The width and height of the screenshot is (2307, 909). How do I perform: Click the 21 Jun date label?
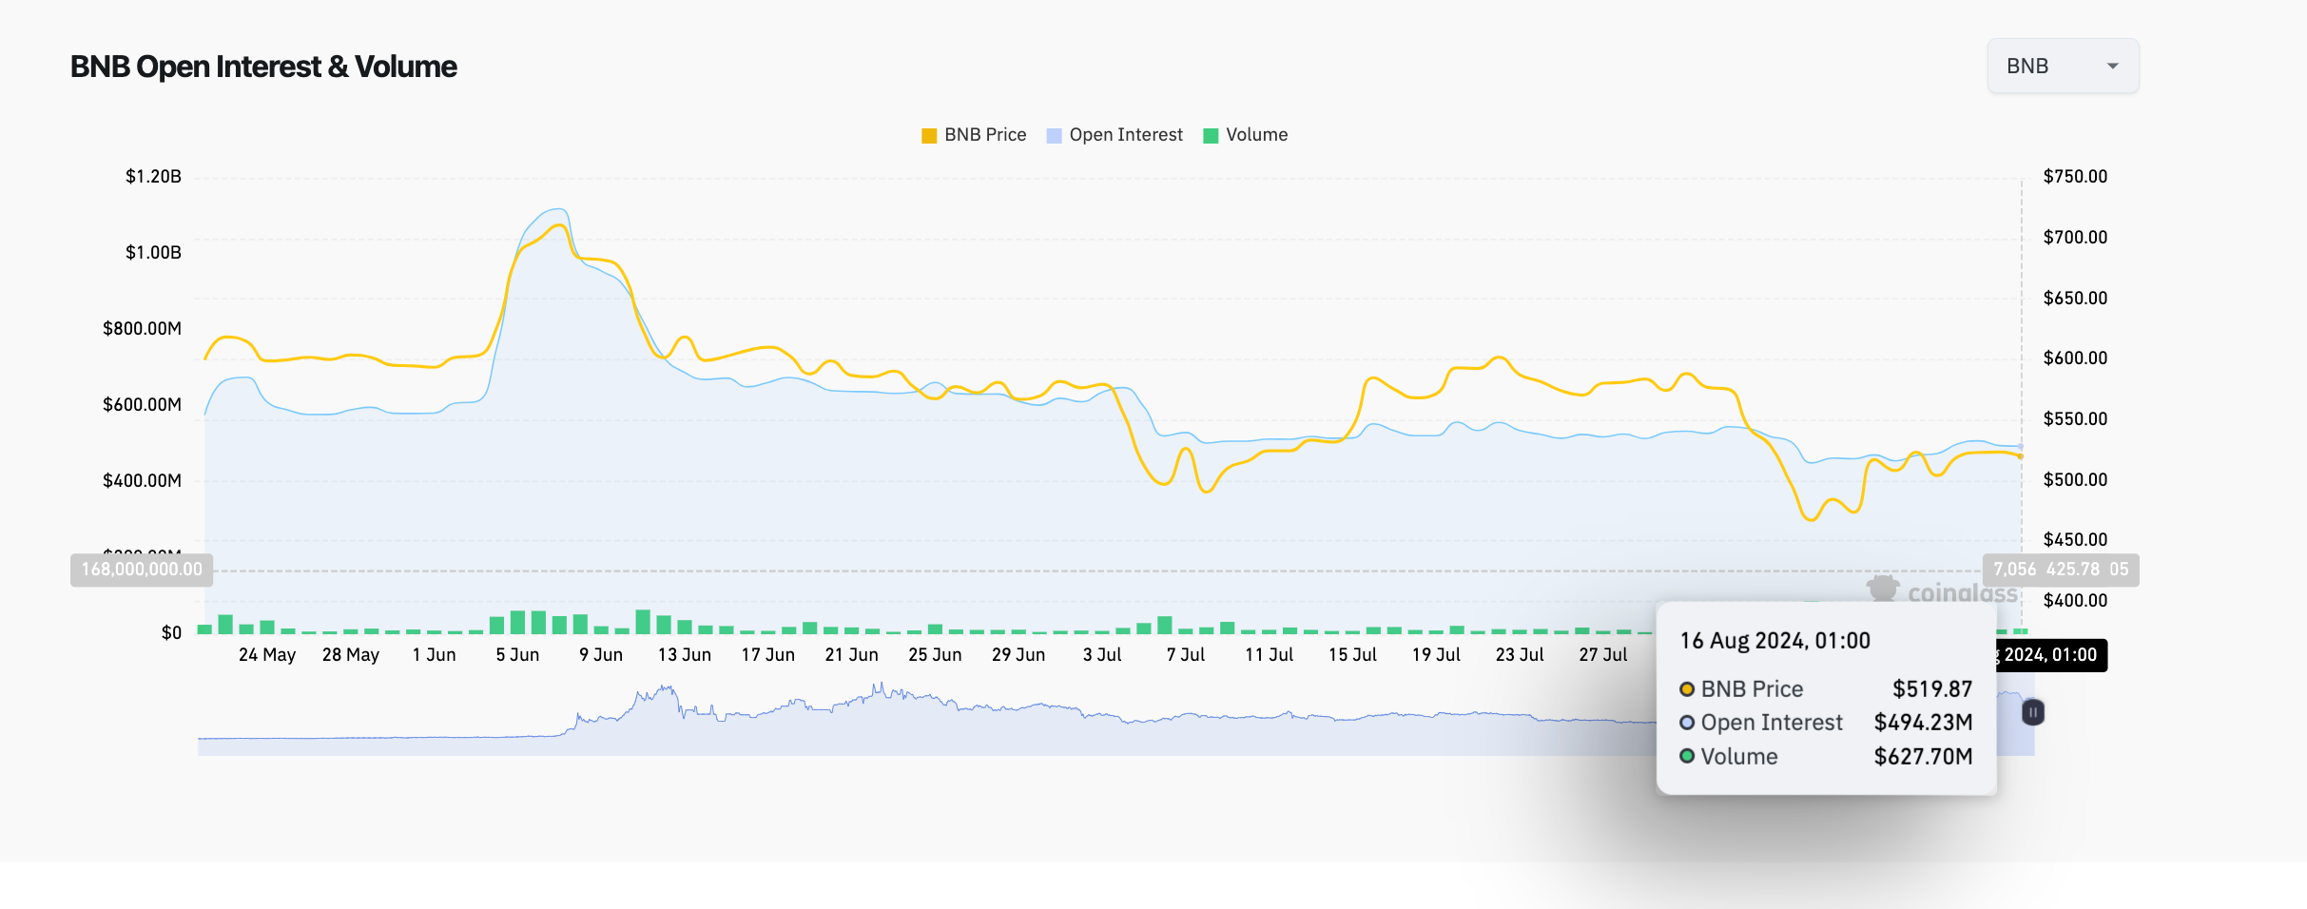tap(852, 654)
